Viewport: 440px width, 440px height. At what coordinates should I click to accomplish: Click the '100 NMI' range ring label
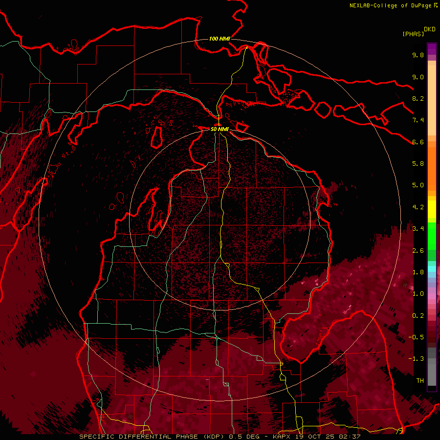tap(220, 39)
